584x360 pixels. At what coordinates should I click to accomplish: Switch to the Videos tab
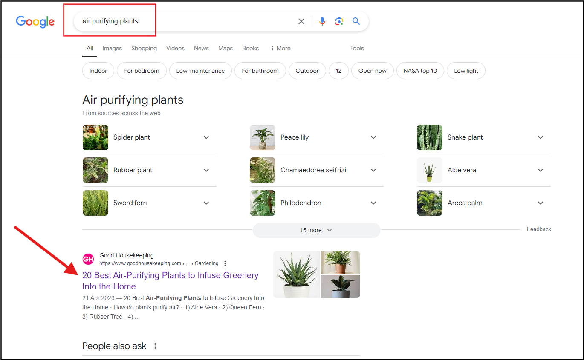(175, 48)
